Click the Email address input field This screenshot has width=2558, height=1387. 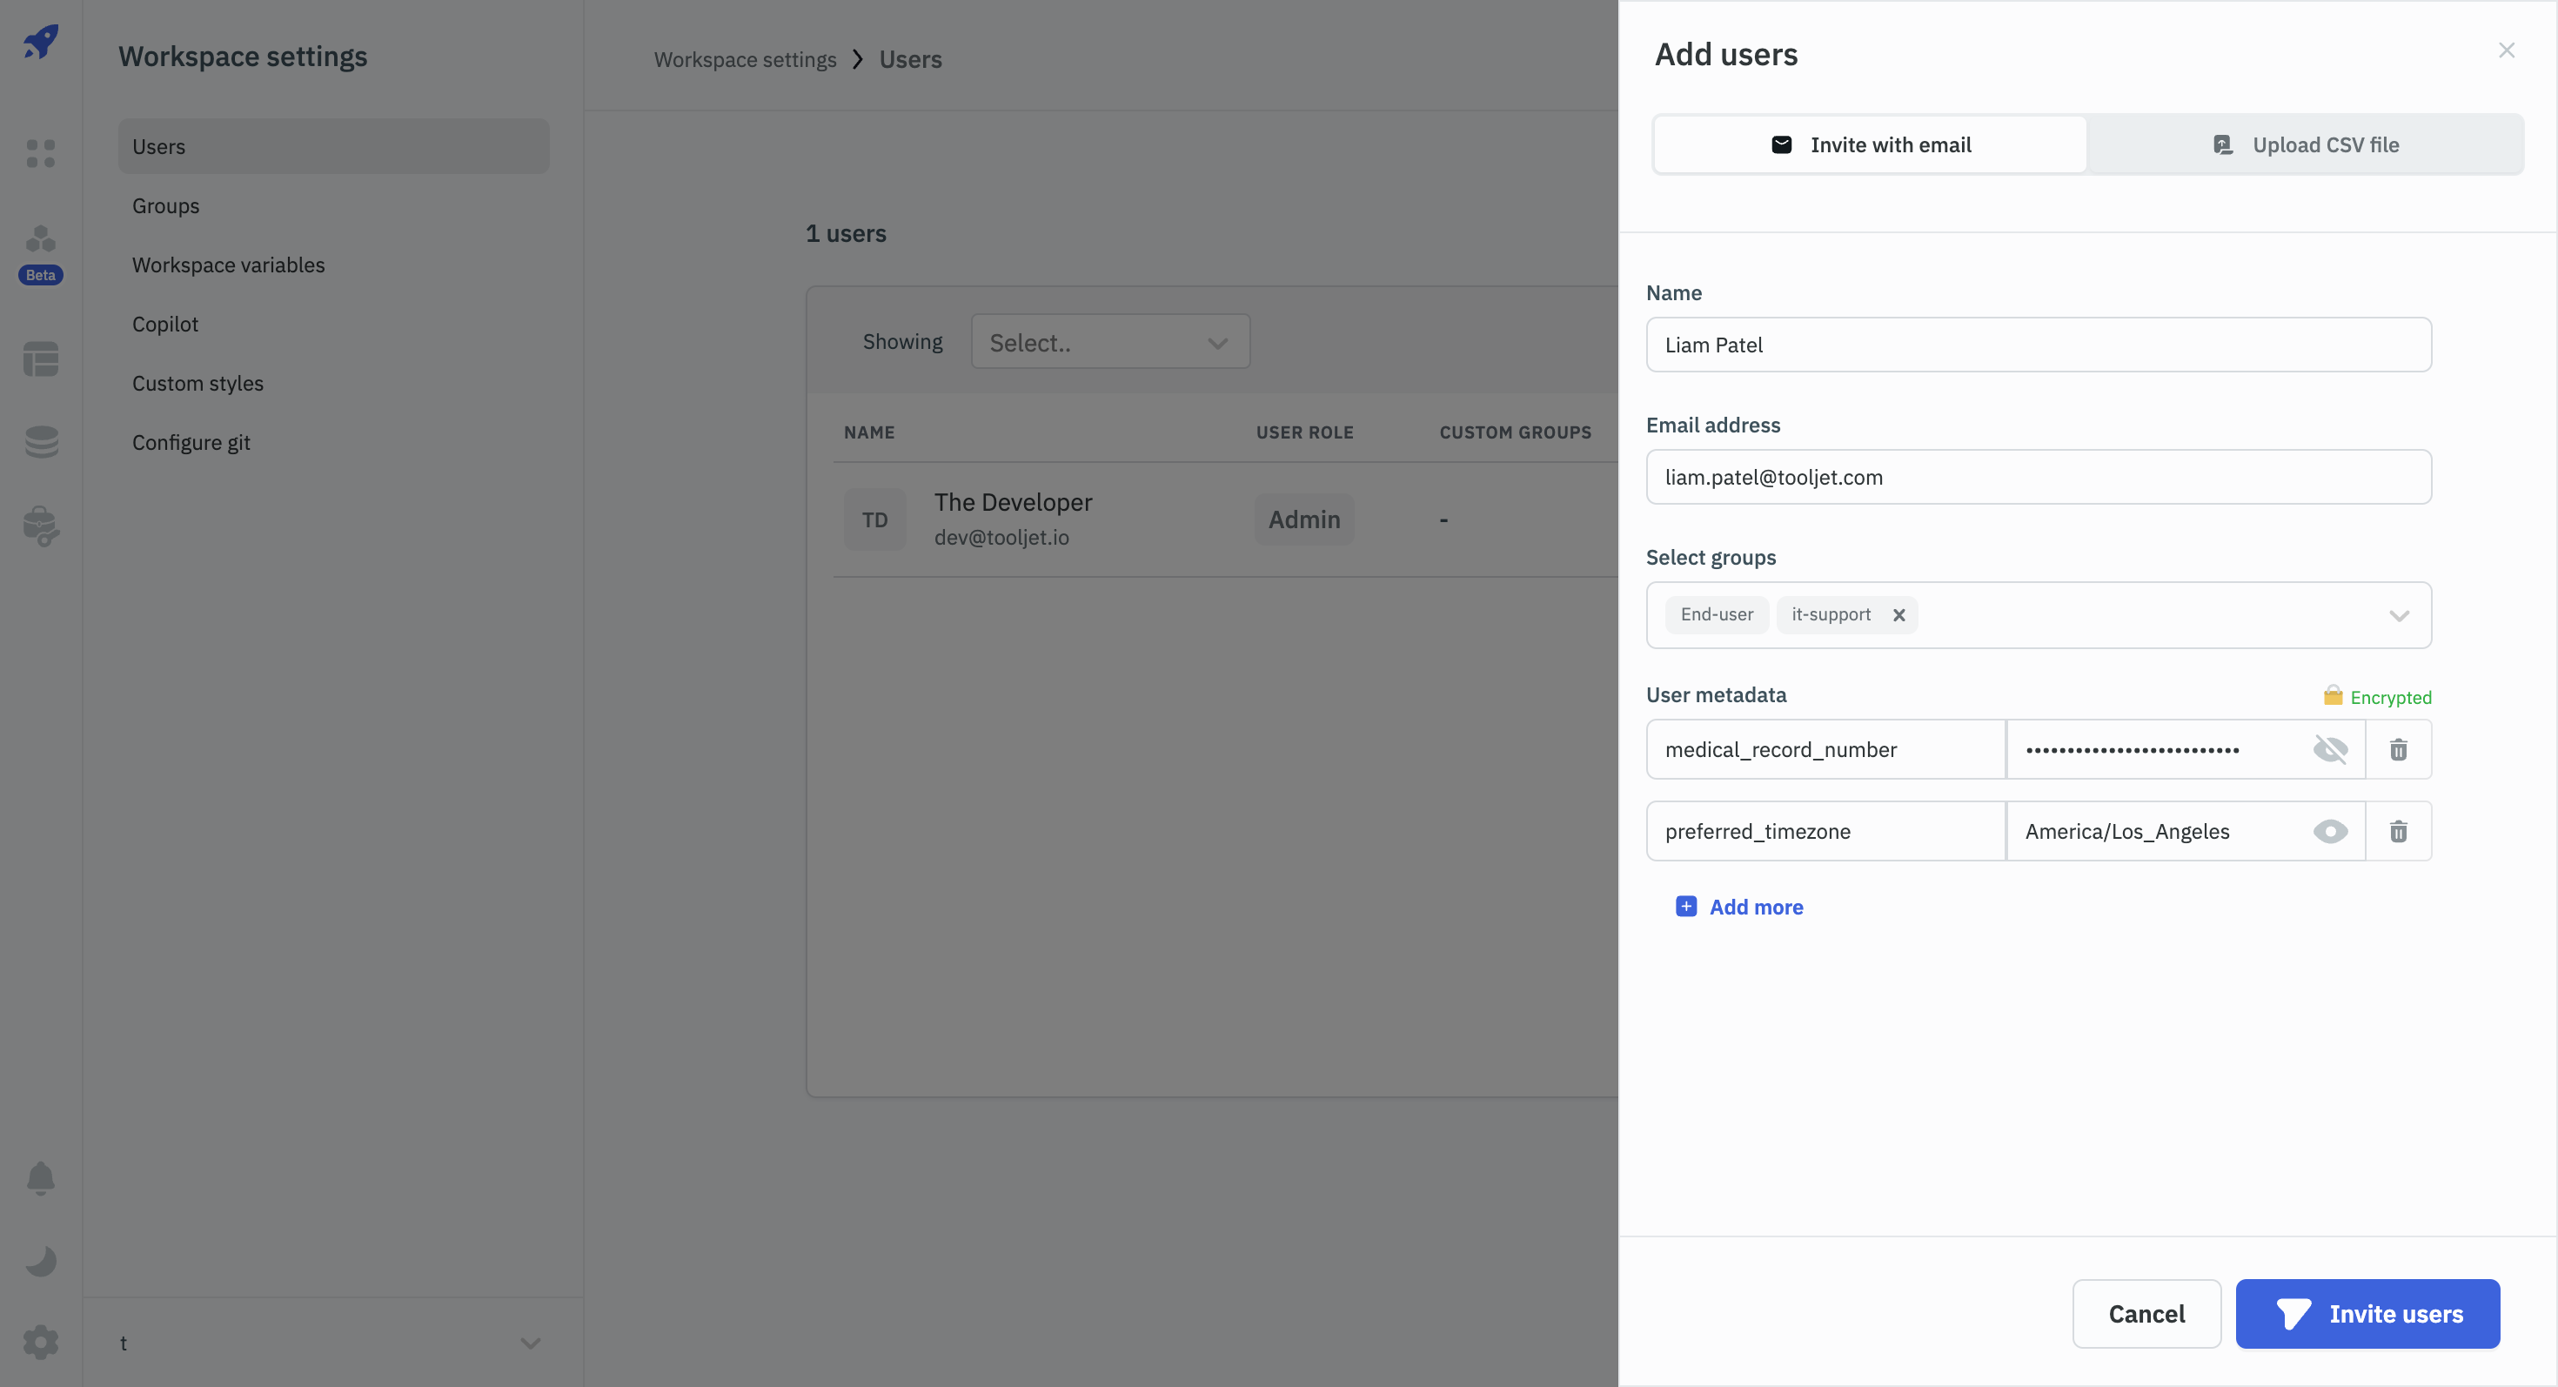click(2038, 478)
